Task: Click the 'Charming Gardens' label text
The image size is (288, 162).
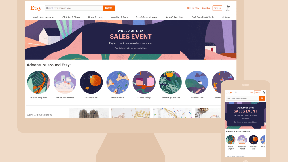Action: coord(170,98)
